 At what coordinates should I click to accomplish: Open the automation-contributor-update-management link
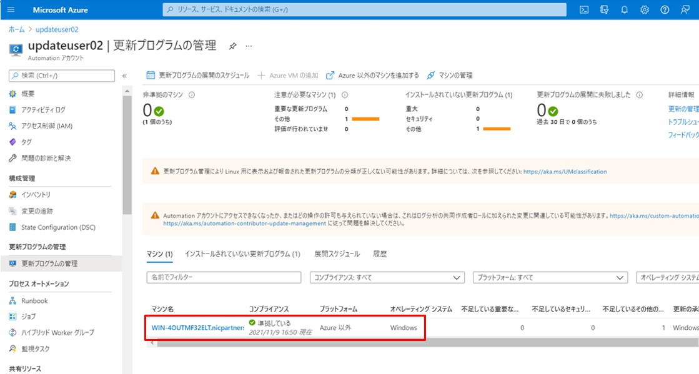[x=244, y=224]
